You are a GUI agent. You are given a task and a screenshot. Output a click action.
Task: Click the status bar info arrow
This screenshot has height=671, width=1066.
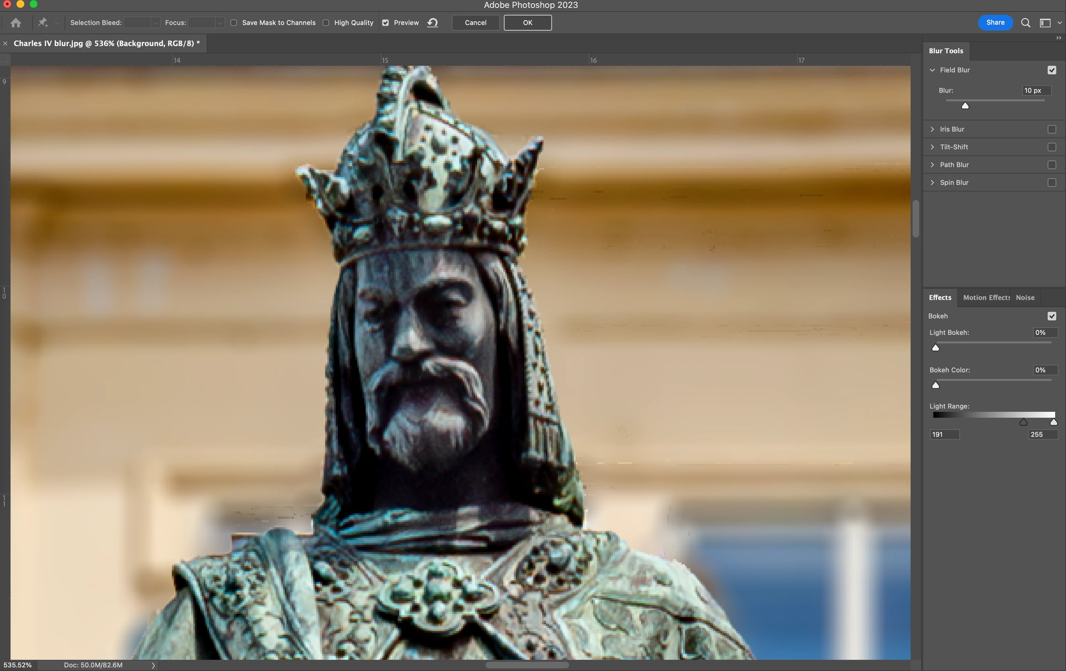click(x=153, y=665)
